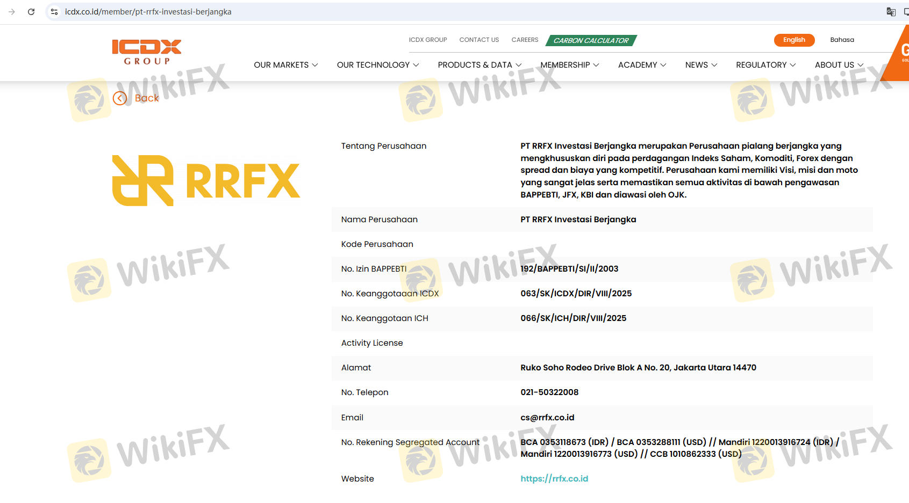Click the company name value PT RRFX Investasi Berjangka
The width and height of the screenshot is (909, 503).
pyautogui.click(x=578, y=220)
